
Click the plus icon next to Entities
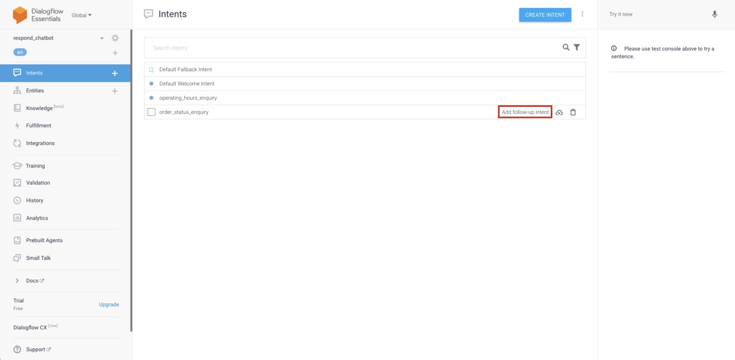tap(115, 91)
